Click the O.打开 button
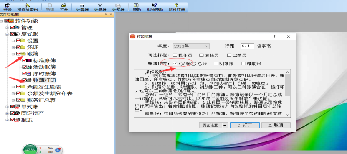Viewport: 347px width, 154px height. point(245,126)
